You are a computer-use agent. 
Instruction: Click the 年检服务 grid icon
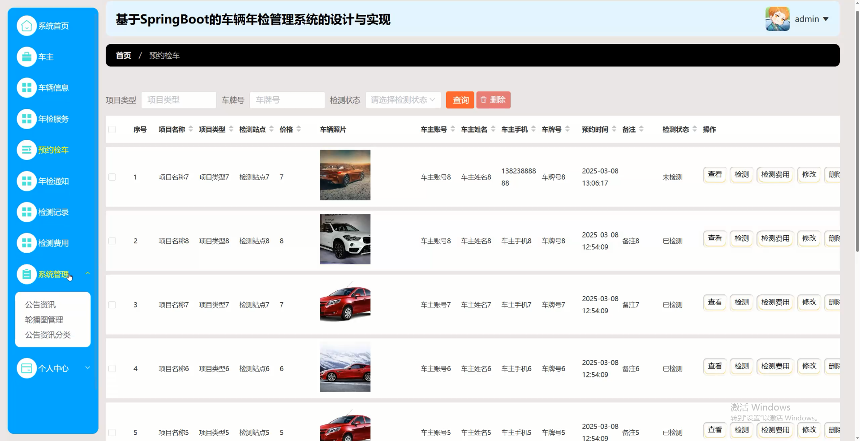coord(26,119)
